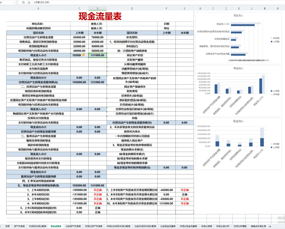Select column M header
285x229 pixels.
coord(265,8)
